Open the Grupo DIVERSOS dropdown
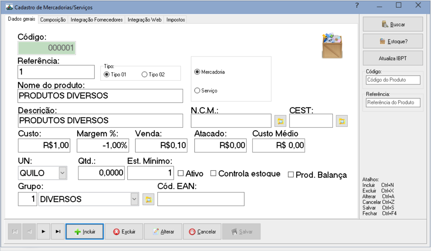 click(135, 199)
